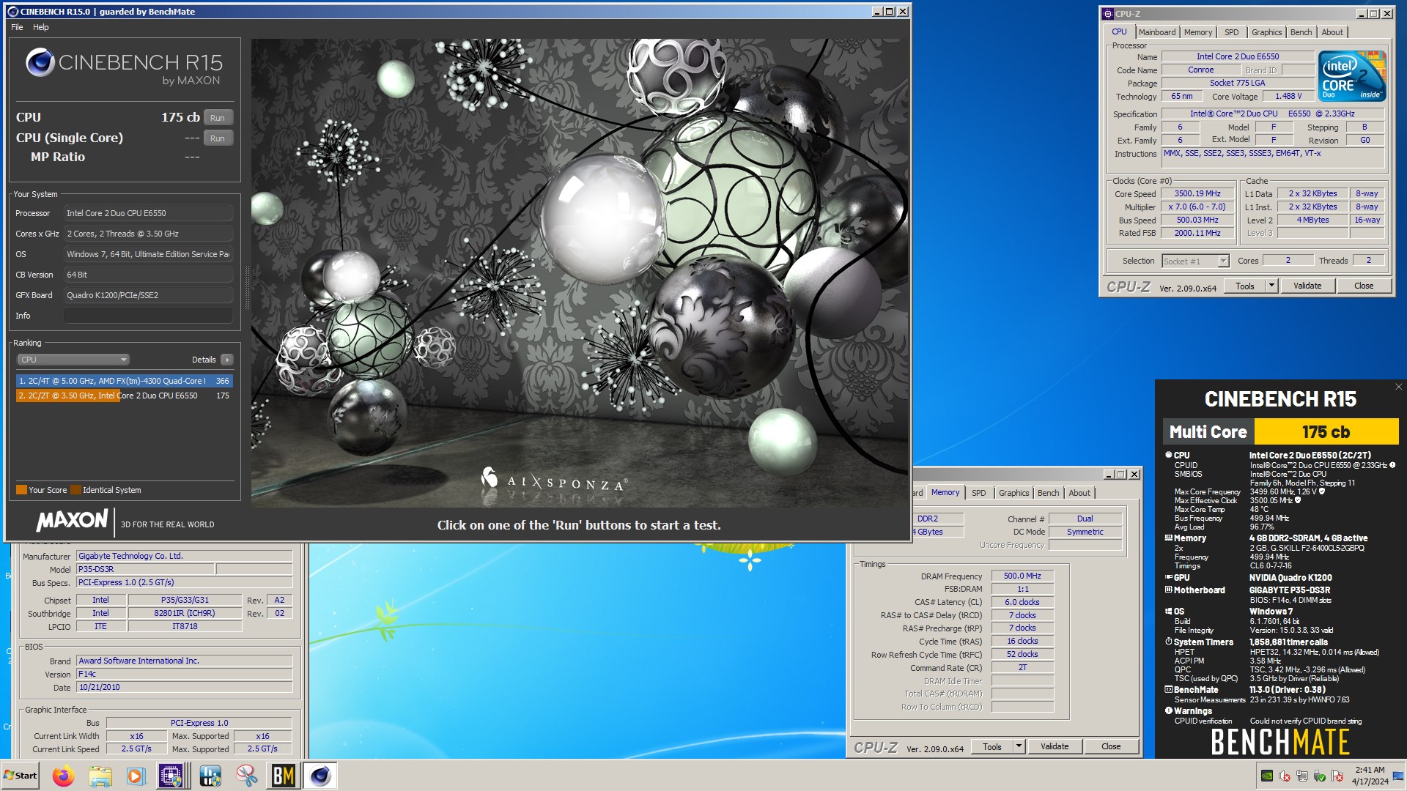Open NVIDIA tray icon

[x=1266, y=776]
